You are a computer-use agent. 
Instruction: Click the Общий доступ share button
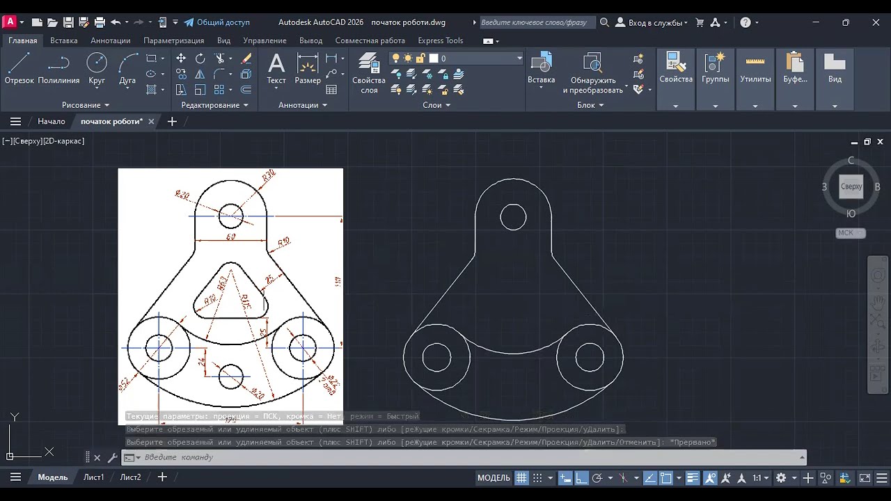coord(216,22)
